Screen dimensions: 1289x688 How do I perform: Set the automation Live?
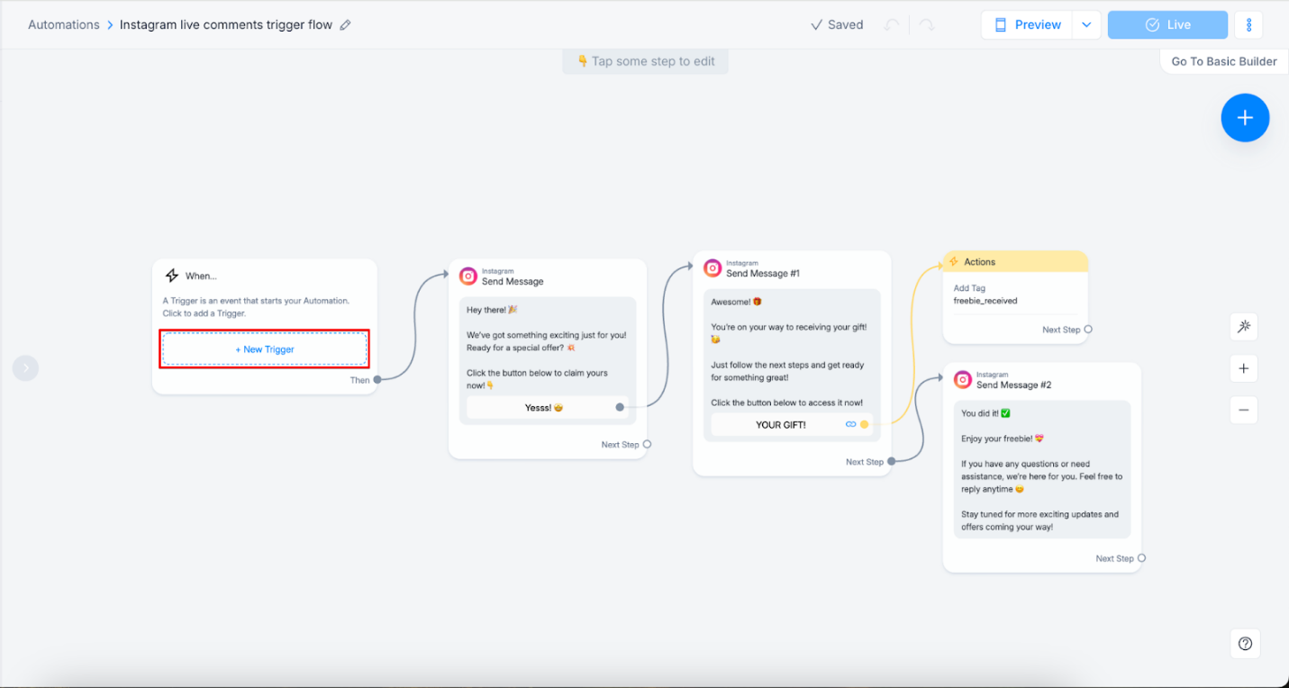[1167, 25]
